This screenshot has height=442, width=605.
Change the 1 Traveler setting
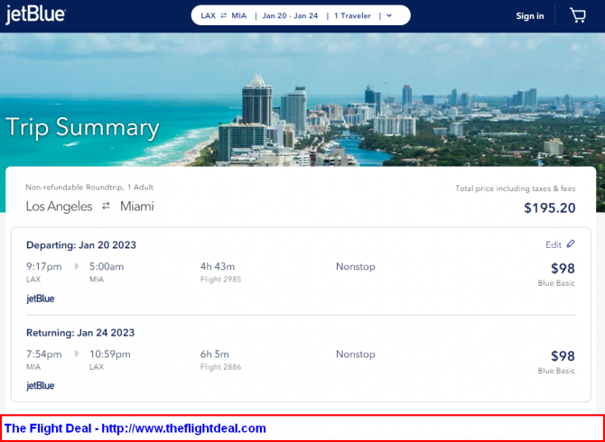(353, 16)
